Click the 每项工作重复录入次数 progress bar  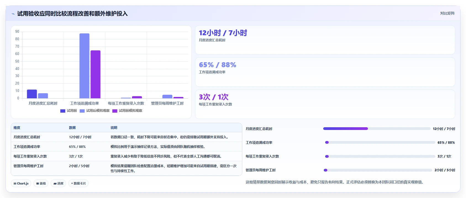click(380, 156)
